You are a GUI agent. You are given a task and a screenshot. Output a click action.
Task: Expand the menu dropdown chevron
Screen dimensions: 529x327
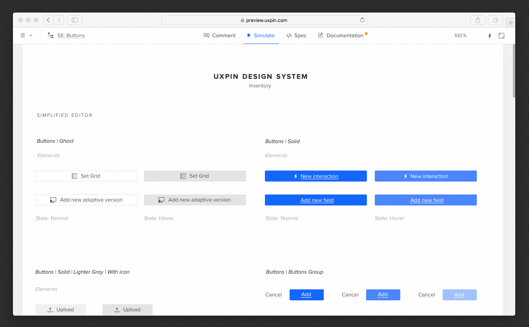point(31,35)
